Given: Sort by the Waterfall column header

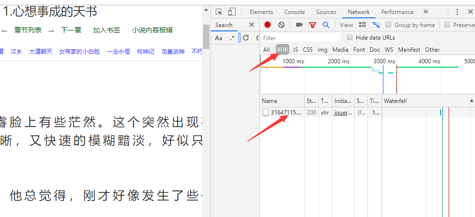Looking at the screenshot, I should (x=428, y=101).
